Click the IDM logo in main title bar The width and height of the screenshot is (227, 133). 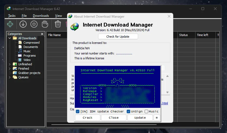(x=9, y=9)
